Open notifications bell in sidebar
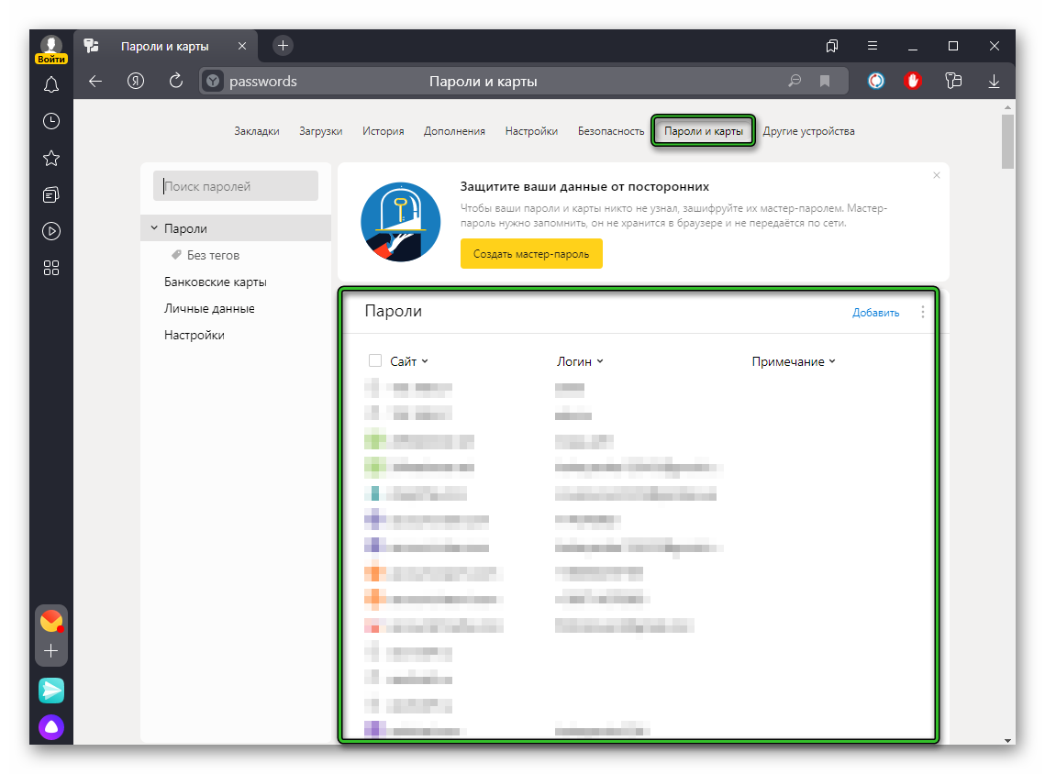The height and width of the screenshot is (774, 1045). coord(51,85)
